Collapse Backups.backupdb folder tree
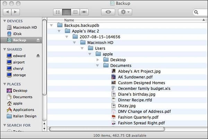Viewport: 208px width, 139px height. 51,25
